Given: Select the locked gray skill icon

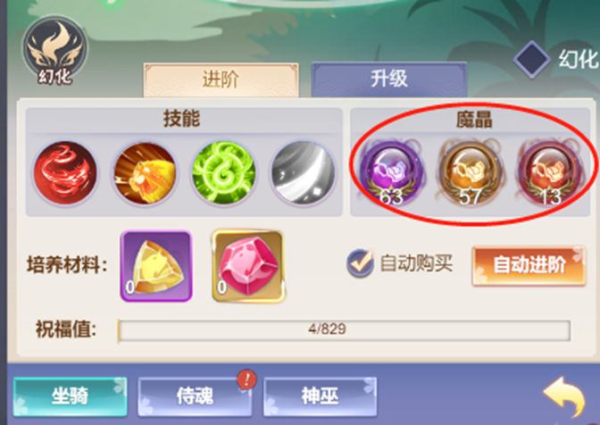Looking at the screenshot, I should (304, 172).
